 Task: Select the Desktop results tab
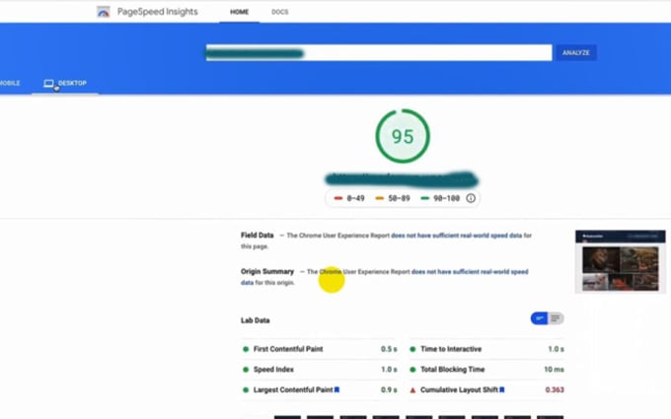coord(65,83)
